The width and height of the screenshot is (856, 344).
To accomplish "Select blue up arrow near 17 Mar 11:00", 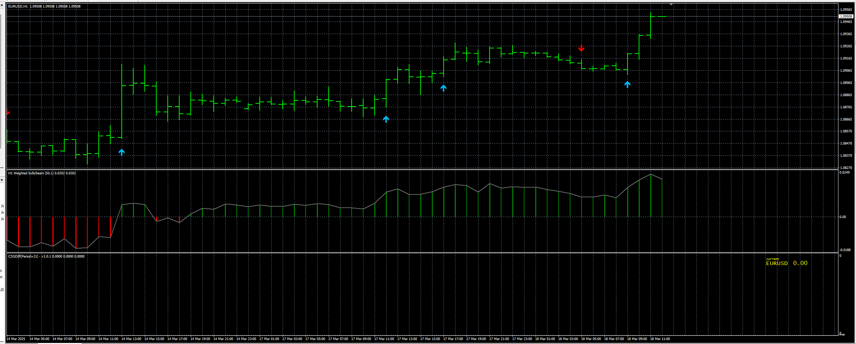I will point(386,119).
